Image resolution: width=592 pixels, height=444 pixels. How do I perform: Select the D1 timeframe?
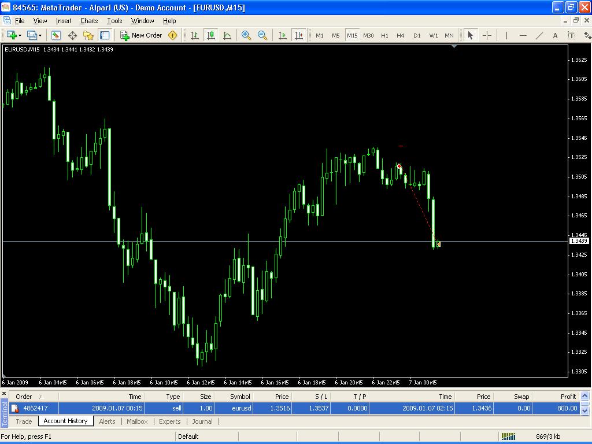click(417, 35)
